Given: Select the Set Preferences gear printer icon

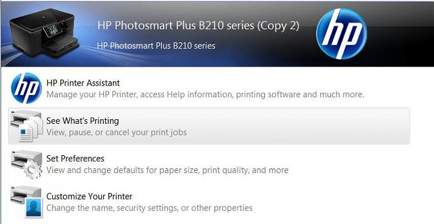Looking at the screenshot, I should click(26, 164).
